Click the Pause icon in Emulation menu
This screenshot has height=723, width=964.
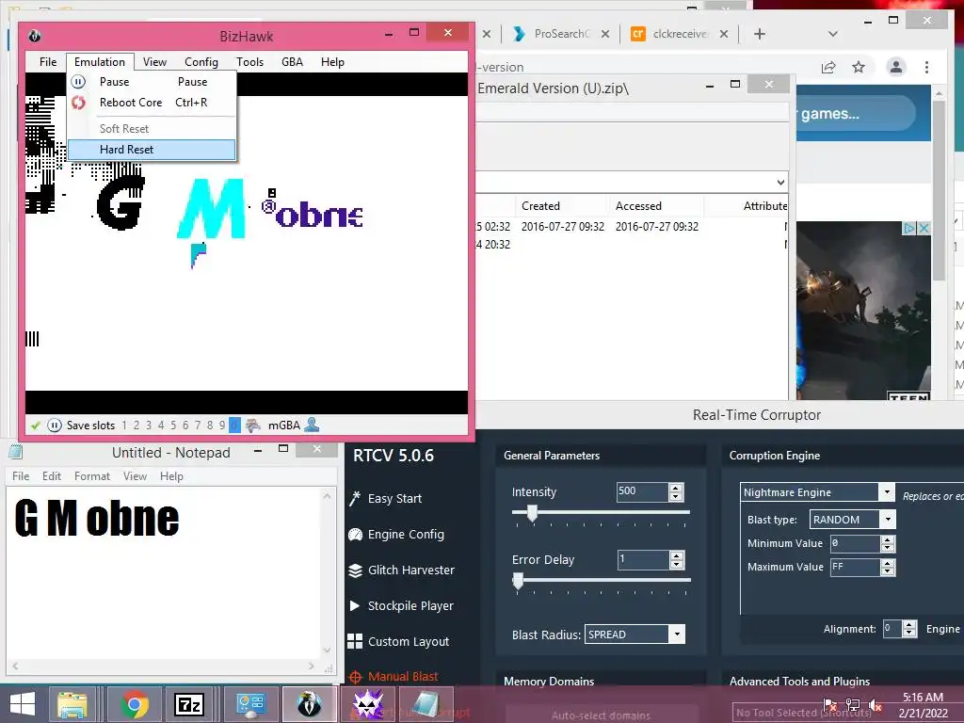pyautogui.click(x=78, y=82)
